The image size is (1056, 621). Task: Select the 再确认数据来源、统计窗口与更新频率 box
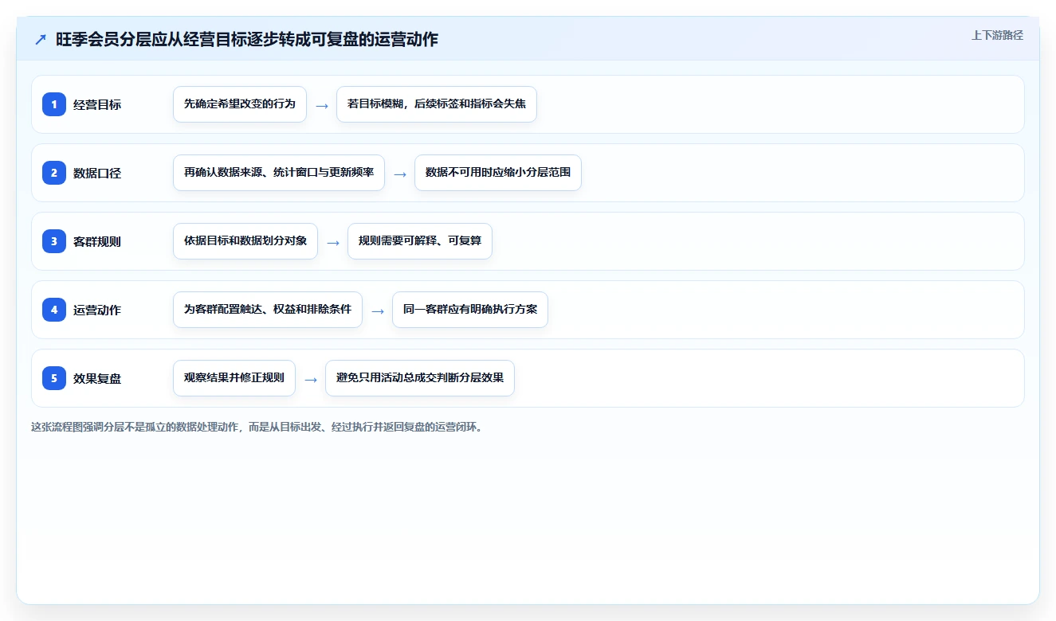[279, 173]
